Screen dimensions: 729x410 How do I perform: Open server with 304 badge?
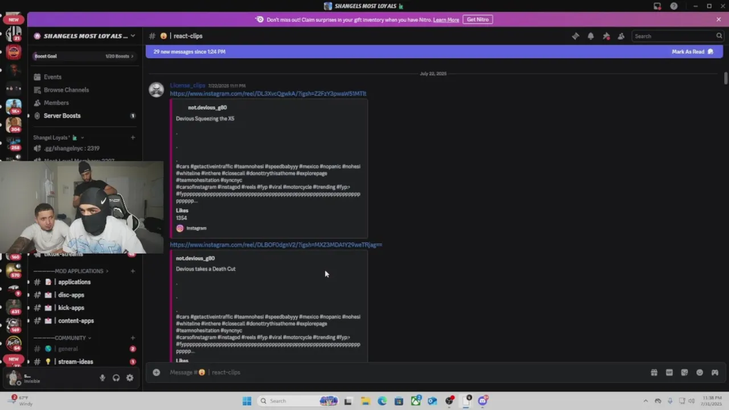pos(14,124)
